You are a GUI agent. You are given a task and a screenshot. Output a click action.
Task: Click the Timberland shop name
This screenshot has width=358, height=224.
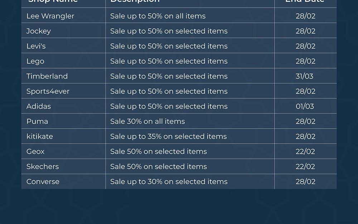tap(47, 76)
